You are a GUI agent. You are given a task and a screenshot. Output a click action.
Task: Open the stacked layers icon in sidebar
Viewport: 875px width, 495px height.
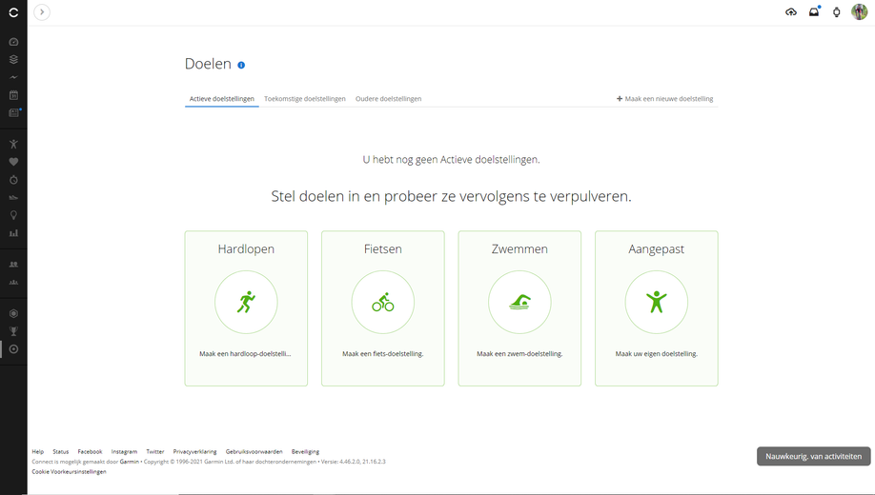coord(13,60)
